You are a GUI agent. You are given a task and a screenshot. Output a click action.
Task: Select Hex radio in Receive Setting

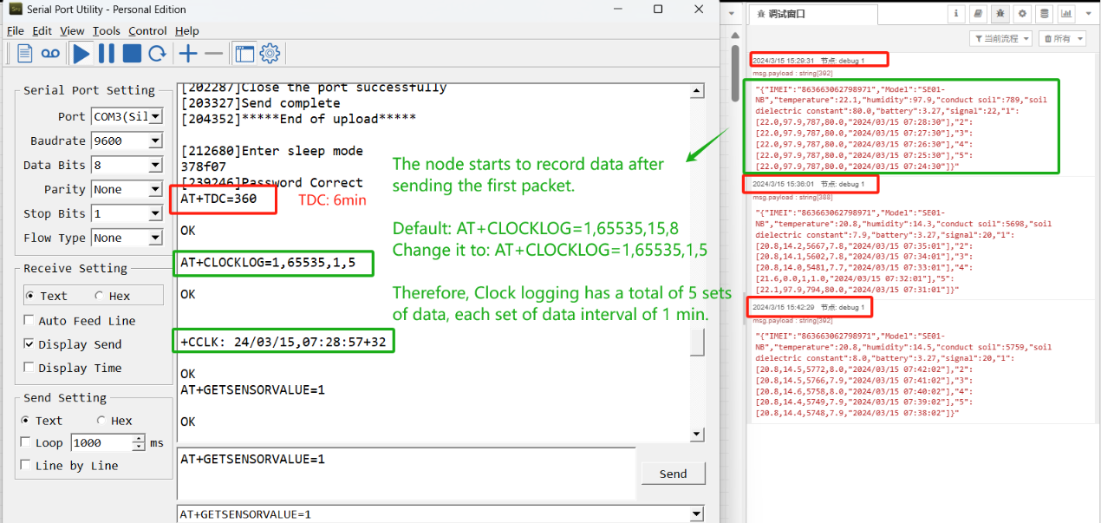tap(99, 296)
